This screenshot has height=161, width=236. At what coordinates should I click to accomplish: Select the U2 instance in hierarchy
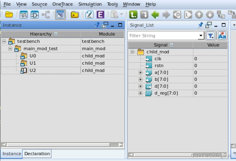tap(33, 71)
